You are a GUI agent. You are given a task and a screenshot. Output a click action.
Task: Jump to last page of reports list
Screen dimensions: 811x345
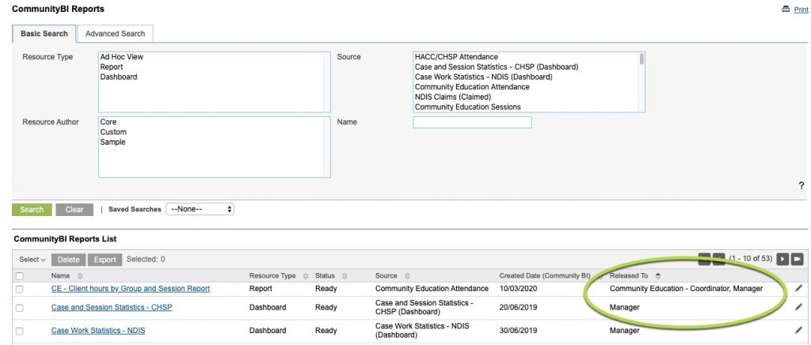click(x=797, y=259)
